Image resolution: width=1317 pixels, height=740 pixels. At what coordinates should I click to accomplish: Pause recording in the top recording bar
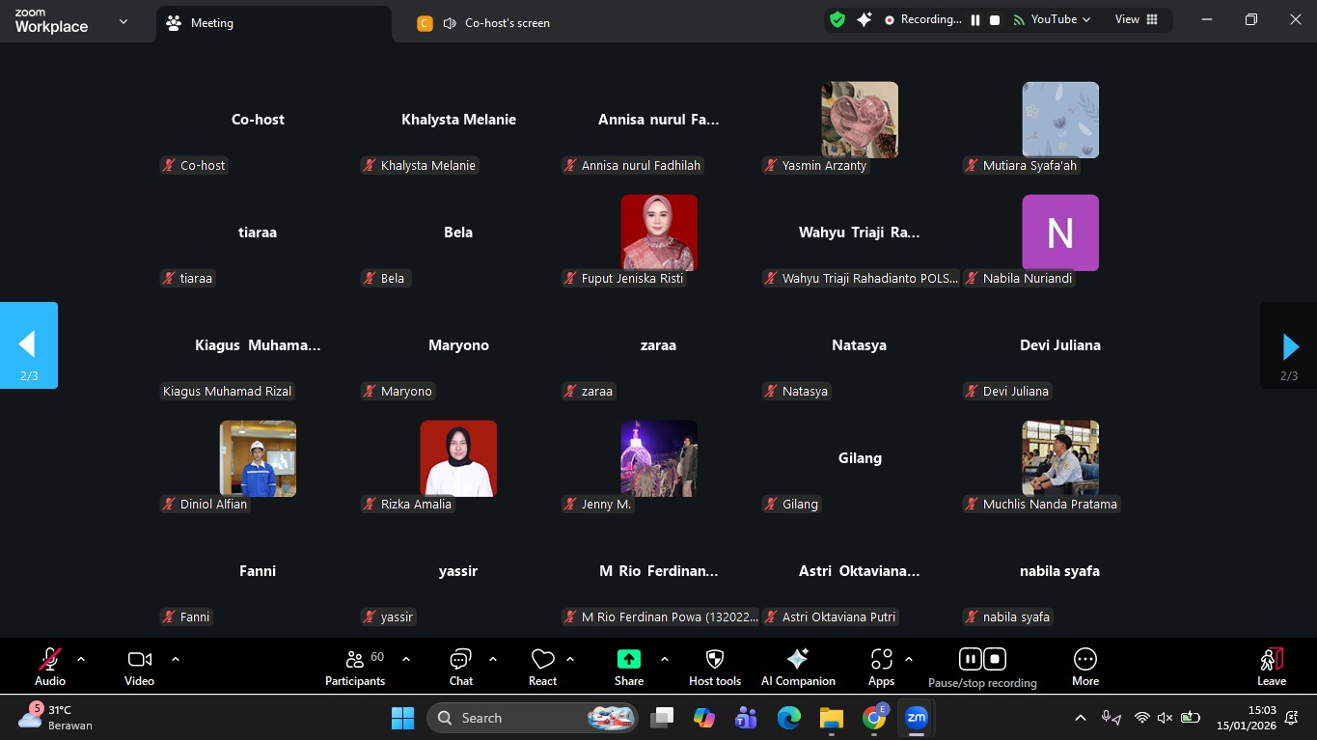[x=975, y=20]
